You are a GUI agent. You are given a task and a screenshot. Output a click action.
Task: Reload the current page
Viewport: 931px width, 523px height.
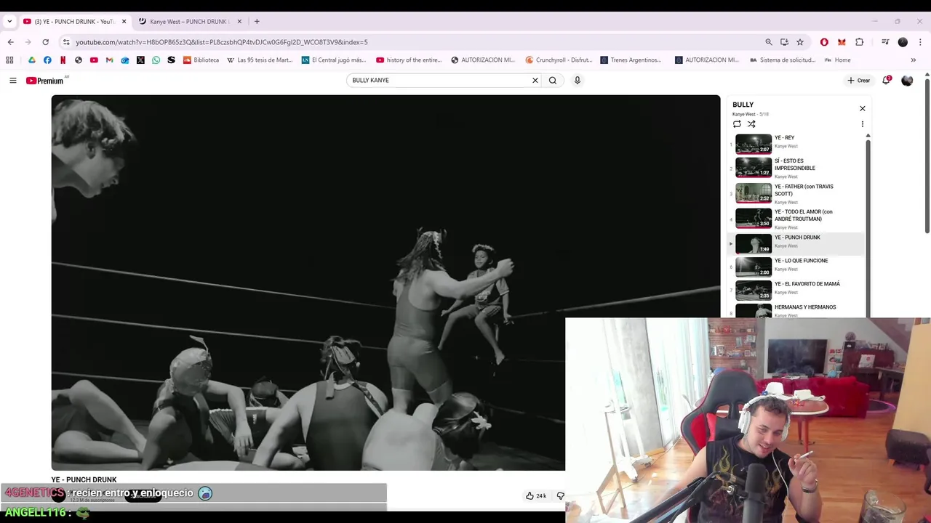click(x=45, y=42)
